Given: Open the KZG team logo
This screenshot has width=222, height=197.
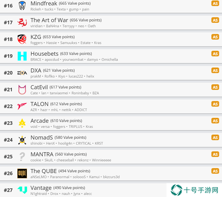Looking at the screenshot, I should 22,39.
